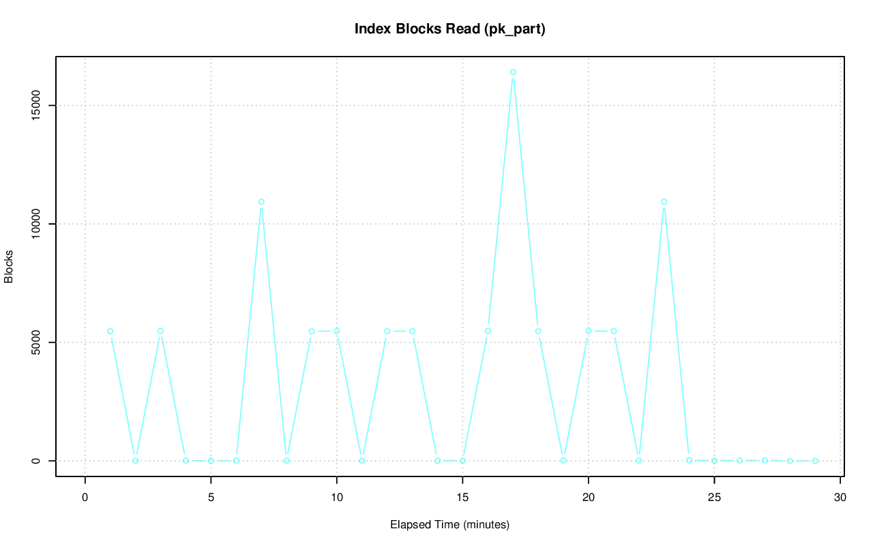
Task: Click the 'Elapsed Time (minutes)' axis label
Action: (x=449, y=525)
